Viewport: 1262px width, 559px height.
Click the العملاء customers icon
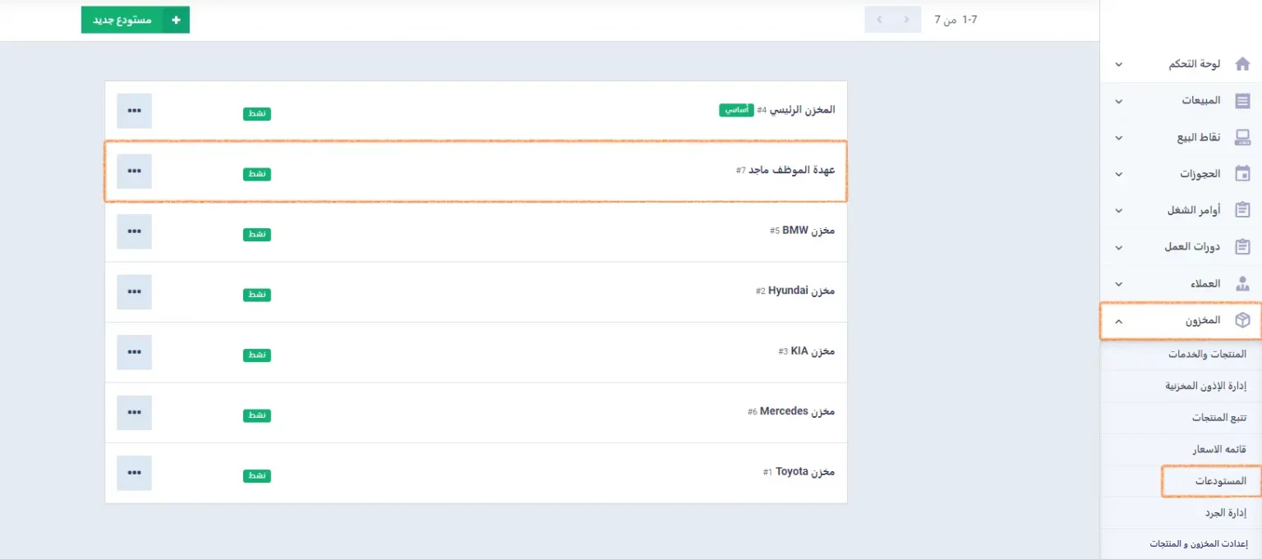1242,284
